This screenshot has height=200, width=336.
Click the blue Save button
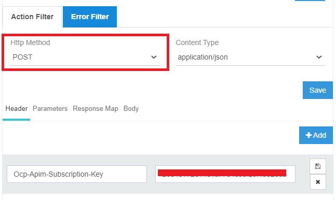click(x=318, y=90)
